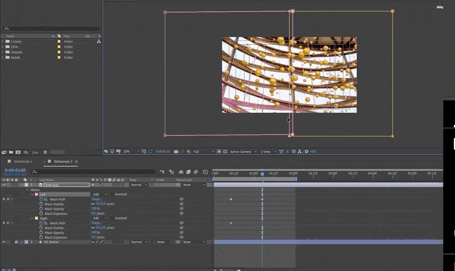The height and width of the screenshot is (271, 455).
Task: Switch to the 04.Example 1 tab
Action: (x=22, y=161)
